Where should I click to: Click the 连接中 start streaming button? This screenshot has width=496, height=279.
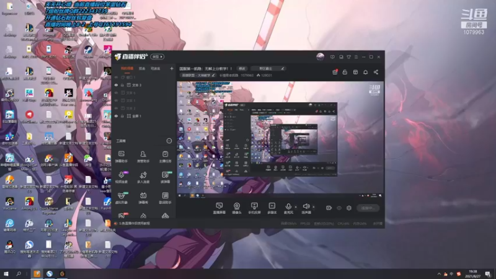click(368, 208)
